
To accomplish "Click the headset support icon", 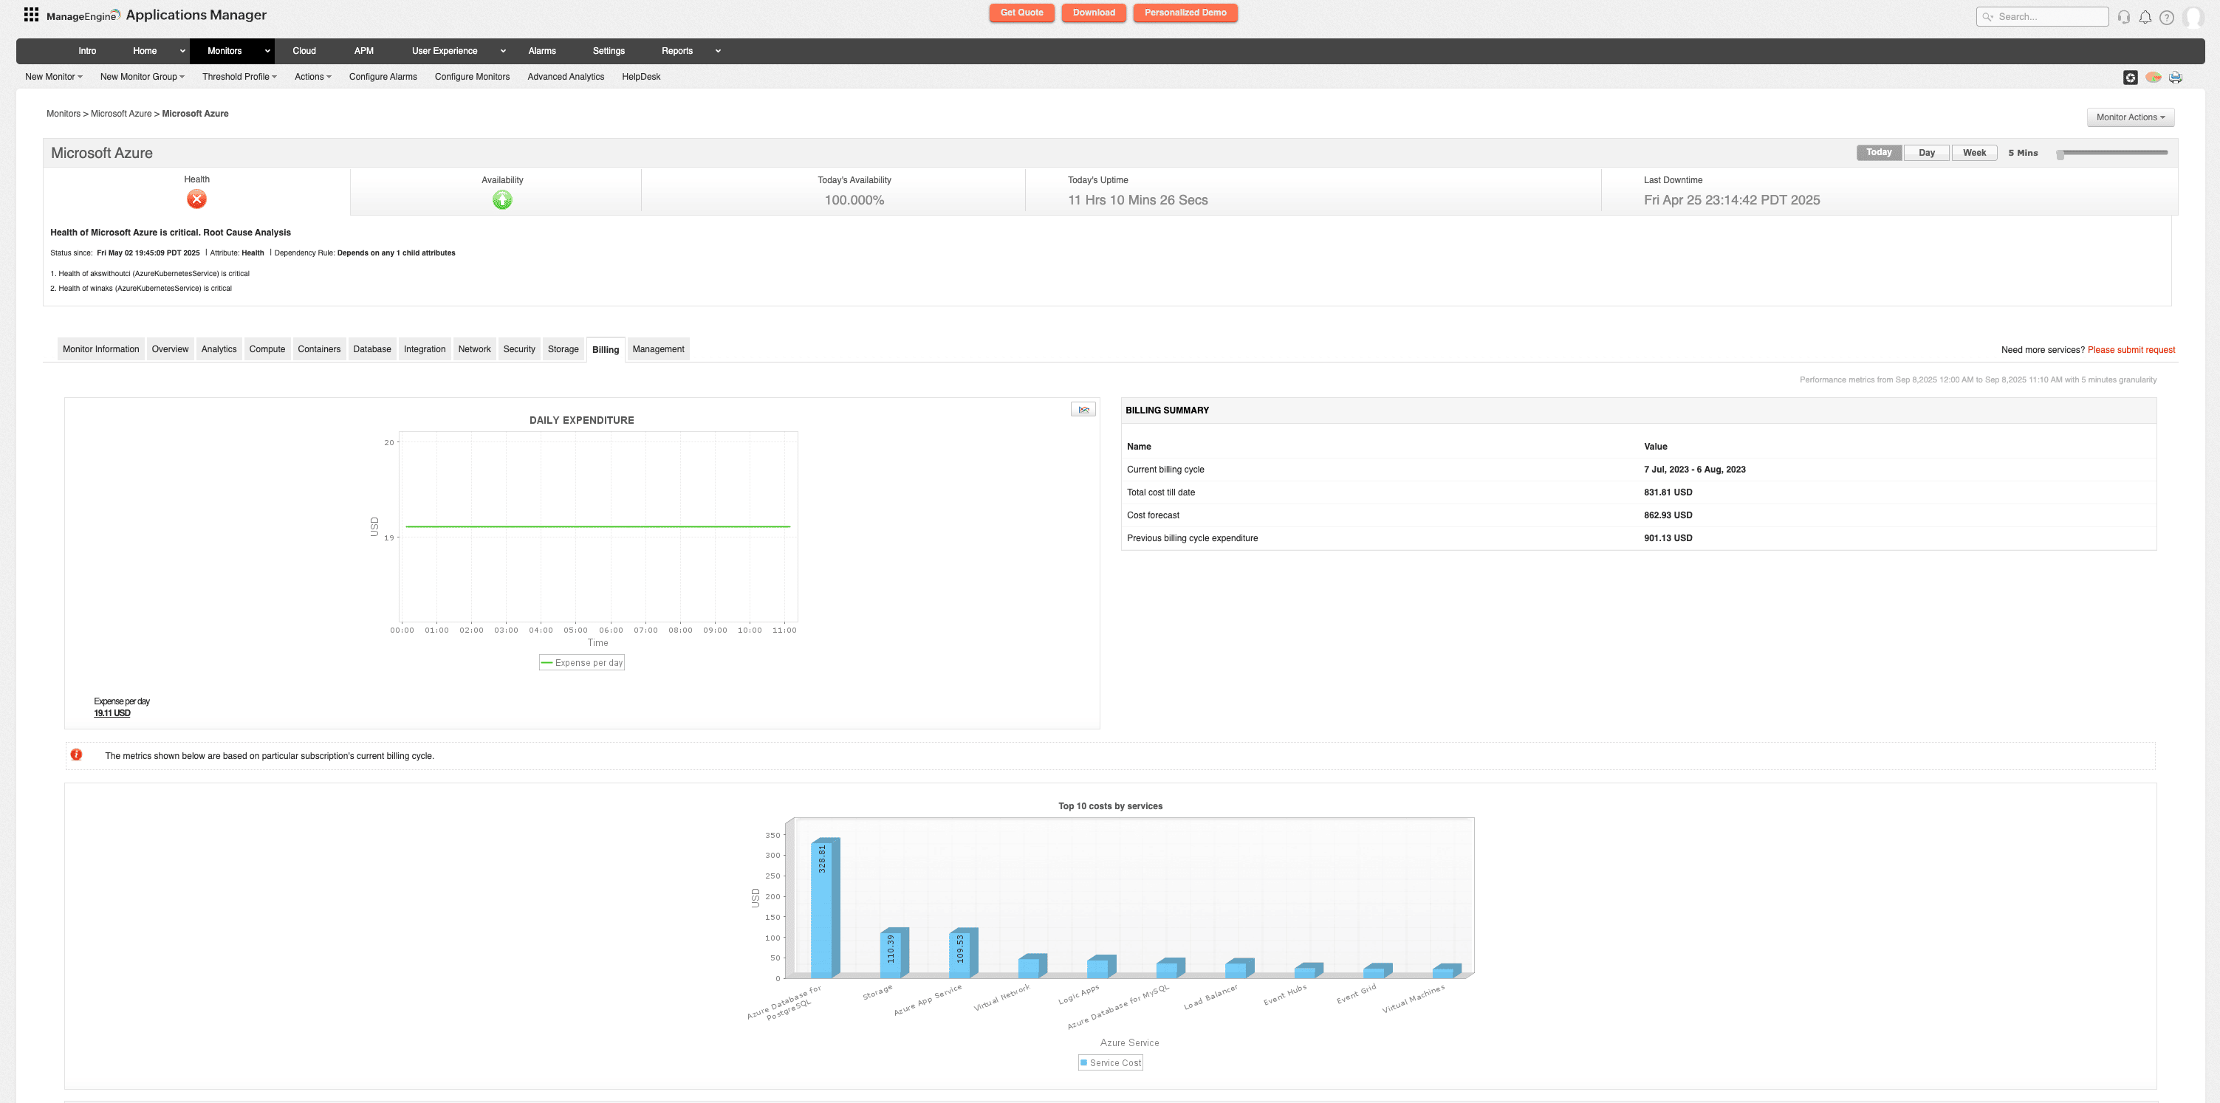I will (2123, 16).
